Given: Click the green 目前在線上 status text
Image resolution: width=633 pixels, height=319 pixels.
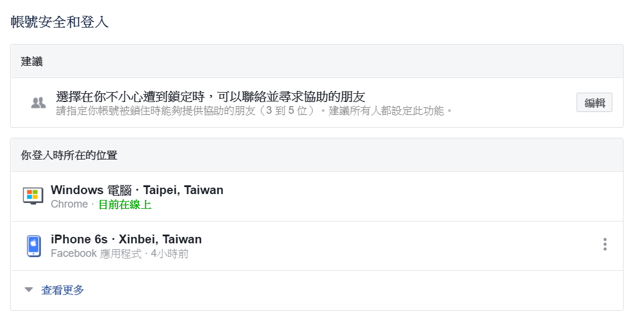Looking at the screenshot, I should (125, 205).
